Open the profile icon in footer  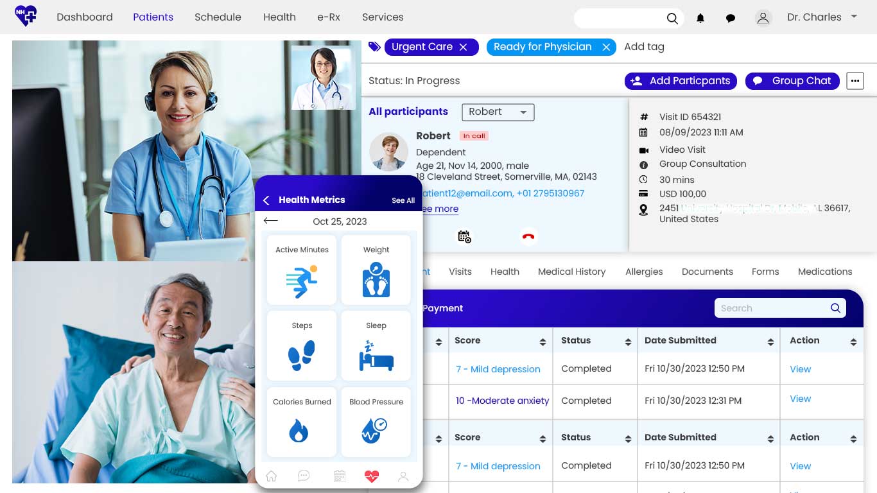pos(403,476)
